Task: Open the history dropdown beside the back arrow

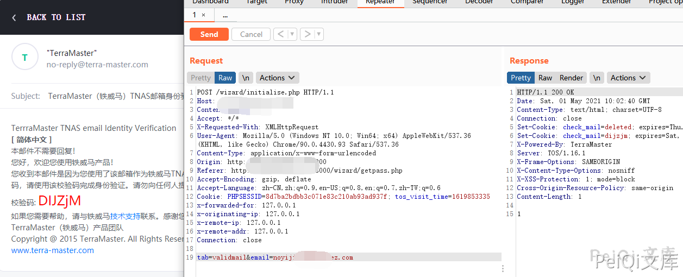Action: [x=292, y=34]
